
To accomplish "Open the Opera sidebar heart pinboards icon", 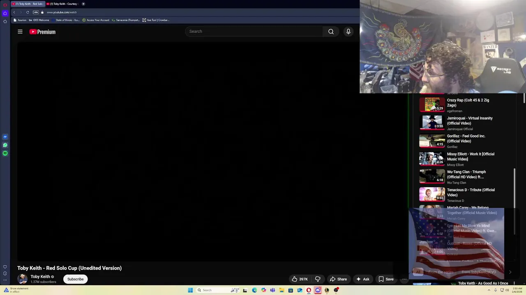I will tap(5, 267).
